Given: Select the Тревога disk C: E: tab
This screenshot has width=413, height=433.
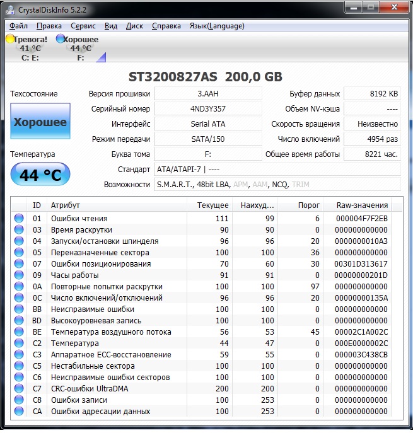Looking at the screenshot, I should click(x=26, y=49).
